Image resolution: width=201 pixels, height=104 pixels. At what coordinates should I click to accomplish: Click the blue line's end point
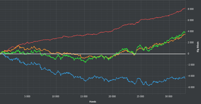pos(185,78)
